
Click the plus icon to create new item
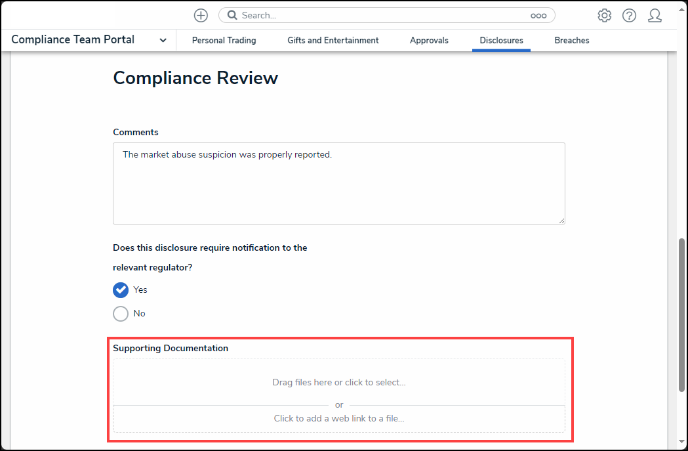pos(201,15)
